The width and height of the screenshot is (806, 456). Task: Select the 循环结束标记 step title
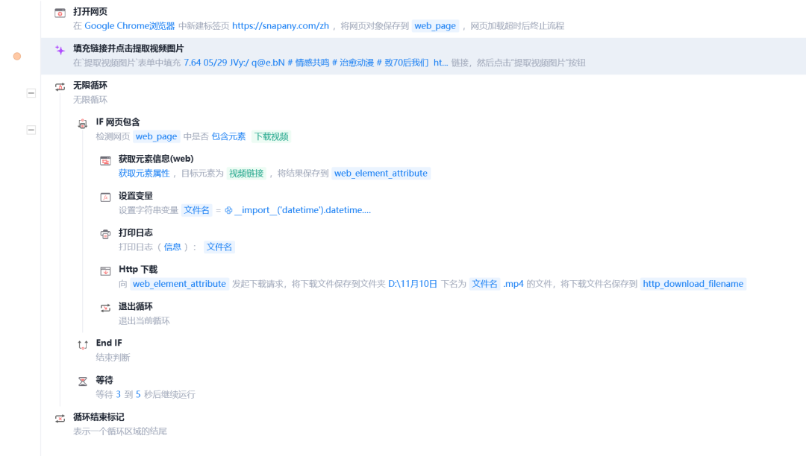pos(99,417)
